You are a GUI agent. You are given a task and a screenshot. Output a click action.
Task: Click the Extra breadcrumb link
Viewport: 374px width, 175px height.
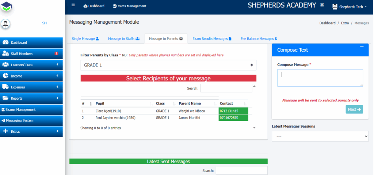tap(345, 23)
